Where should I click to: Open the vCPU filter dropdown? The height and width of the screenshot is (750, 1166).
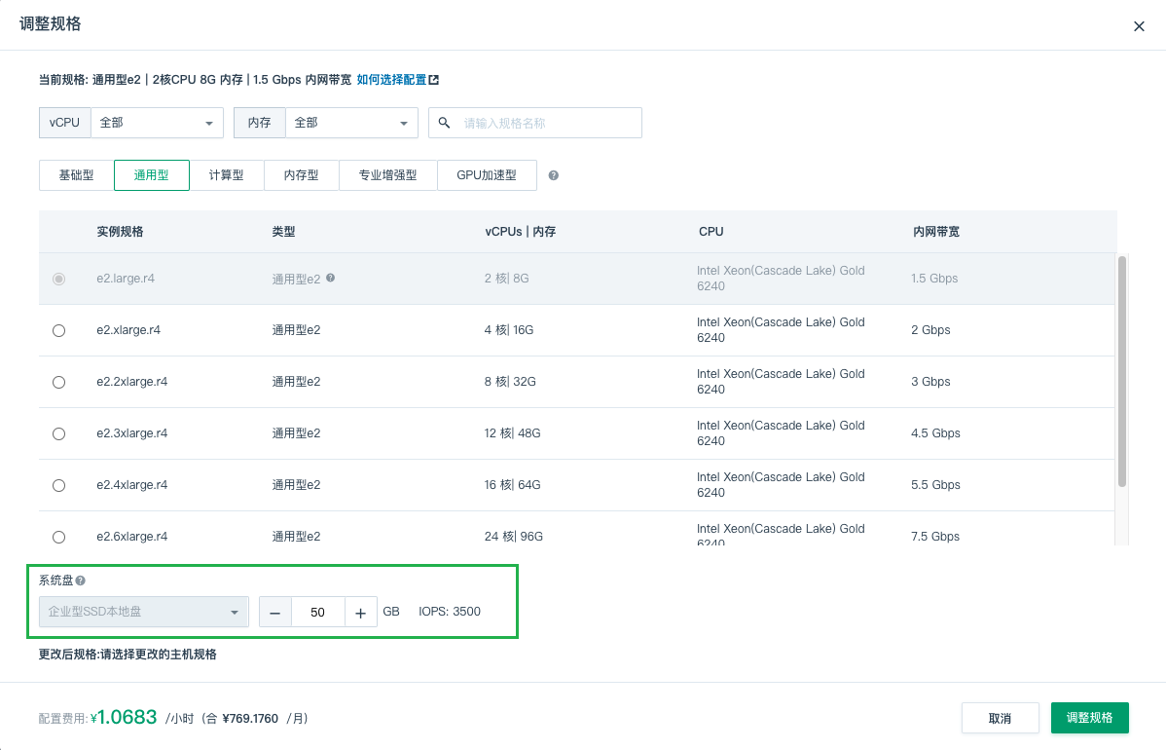157,123
